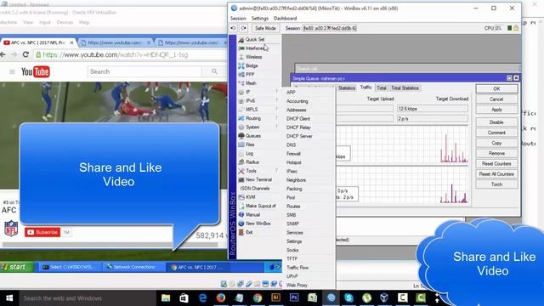544x306 pixels.
Task: Open Skype from Windows taskbar
Action: [348, 297]
